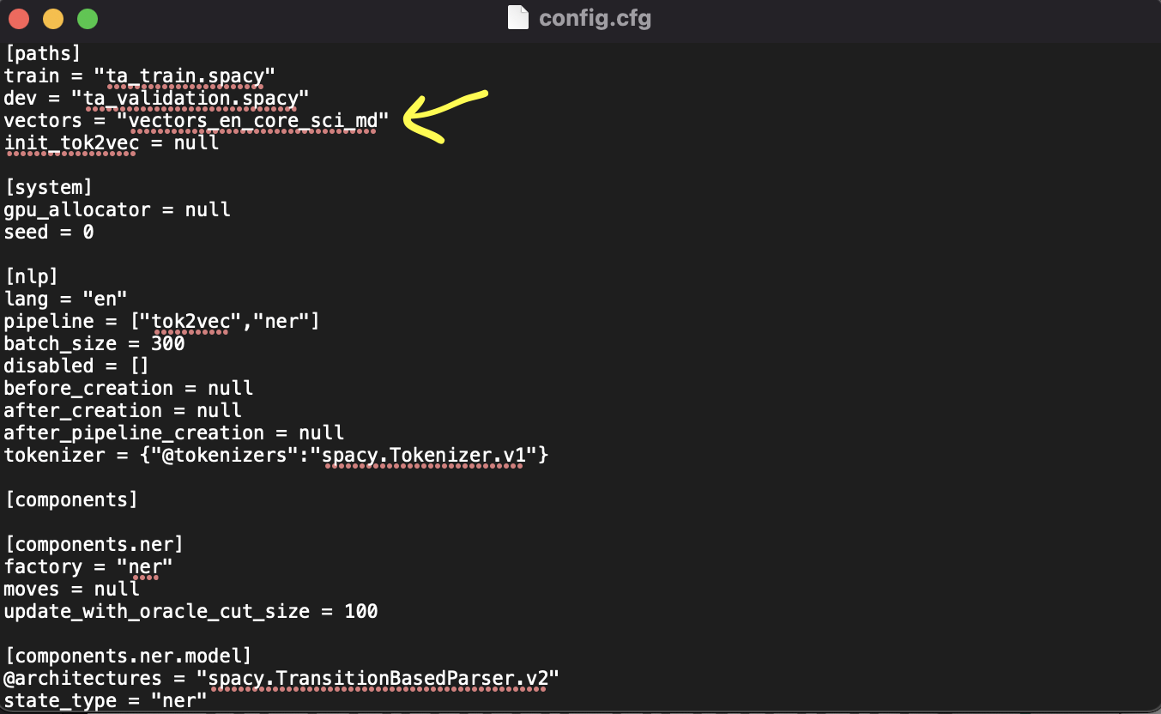Click the seed = 0 line
The image size is (1161, 714).
pyautogui.click(x=49, y=233)
